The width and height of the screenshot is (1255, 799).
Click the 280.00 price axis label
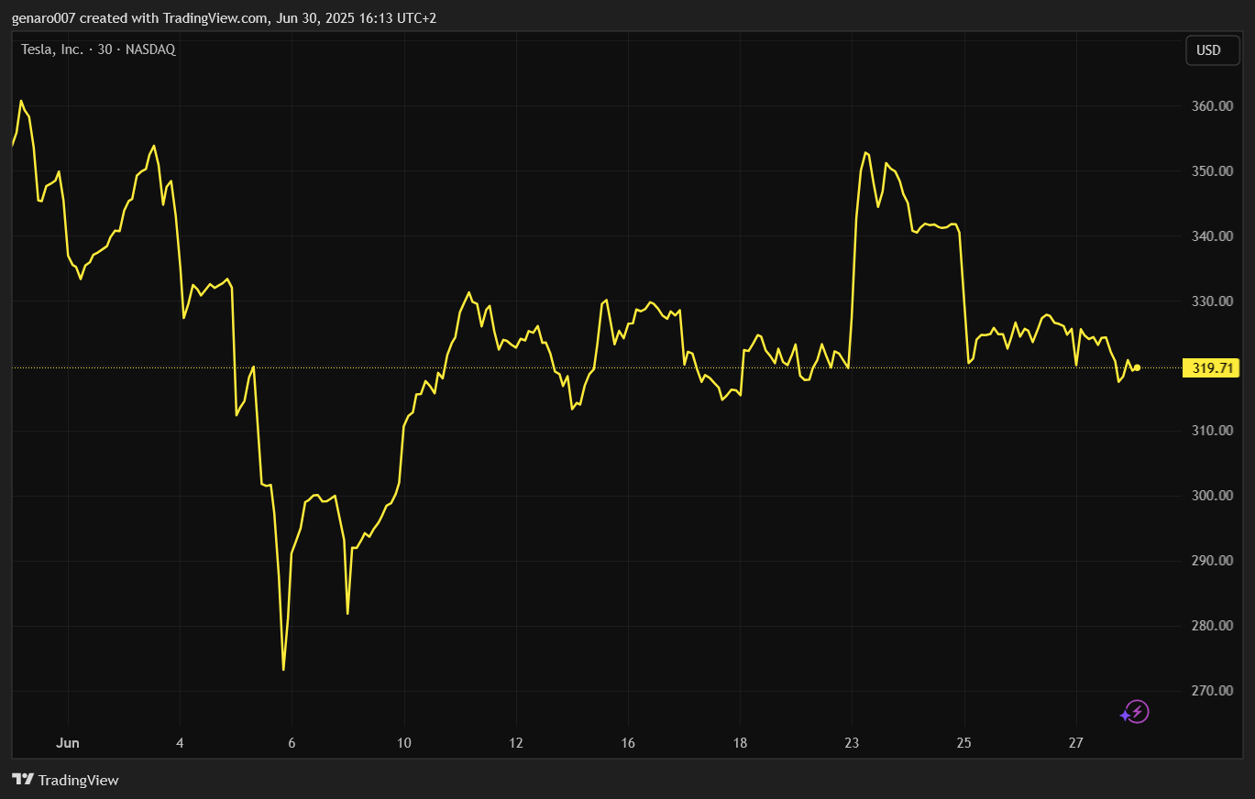[1212, 626]
